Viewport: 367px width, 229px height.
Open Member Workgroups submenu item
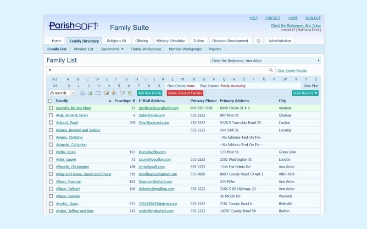(x=185, y=49)
